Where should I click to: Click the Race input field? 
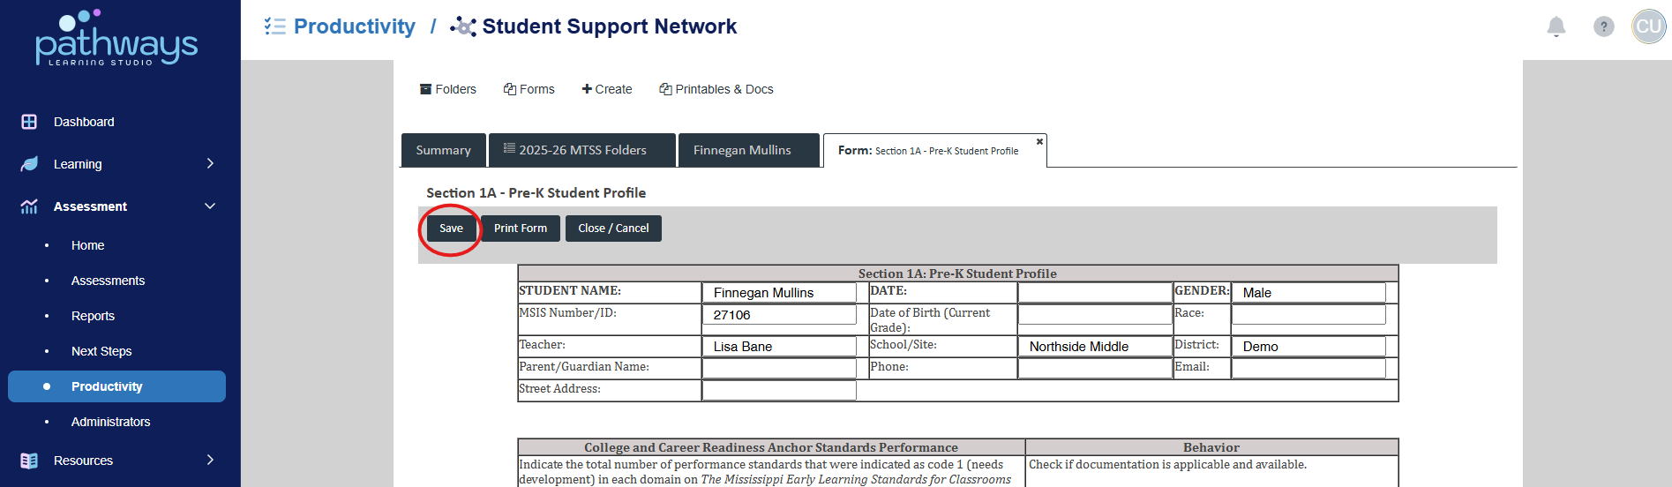coord(1308,315)
